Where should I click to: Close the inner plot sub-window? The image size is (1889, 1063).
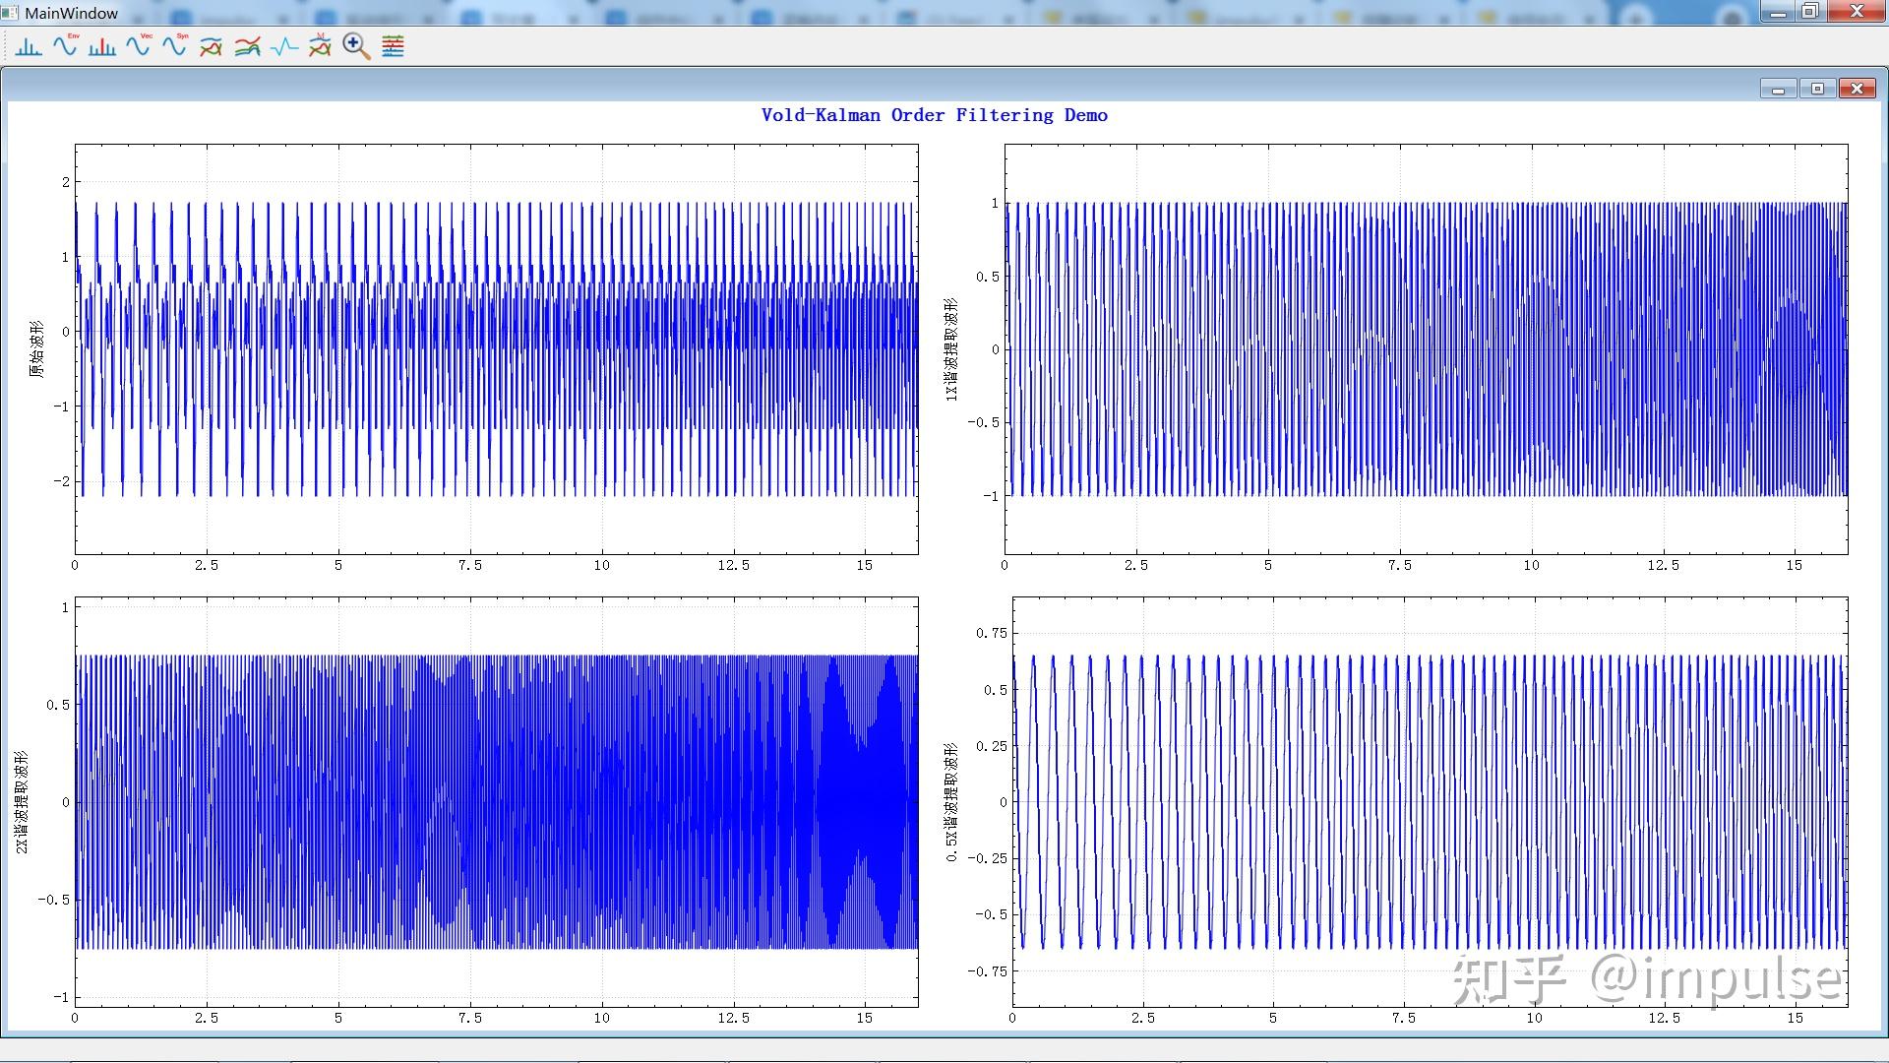pyautogui.click(x=1857, y=89)
